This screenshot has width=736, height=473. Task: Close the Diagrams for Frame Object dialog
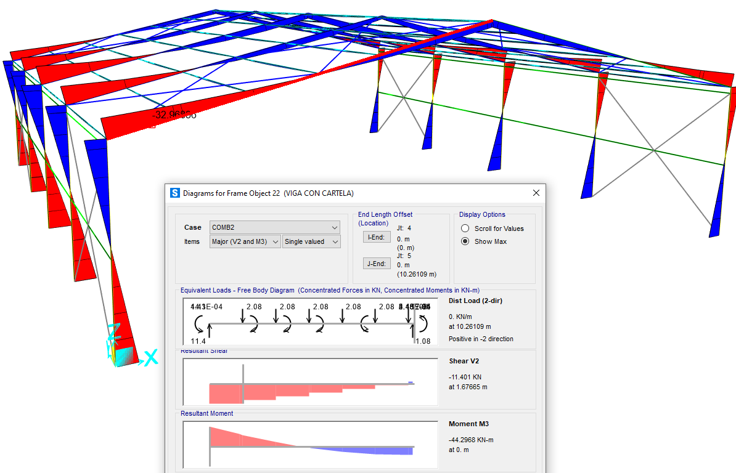coord(536,193)
